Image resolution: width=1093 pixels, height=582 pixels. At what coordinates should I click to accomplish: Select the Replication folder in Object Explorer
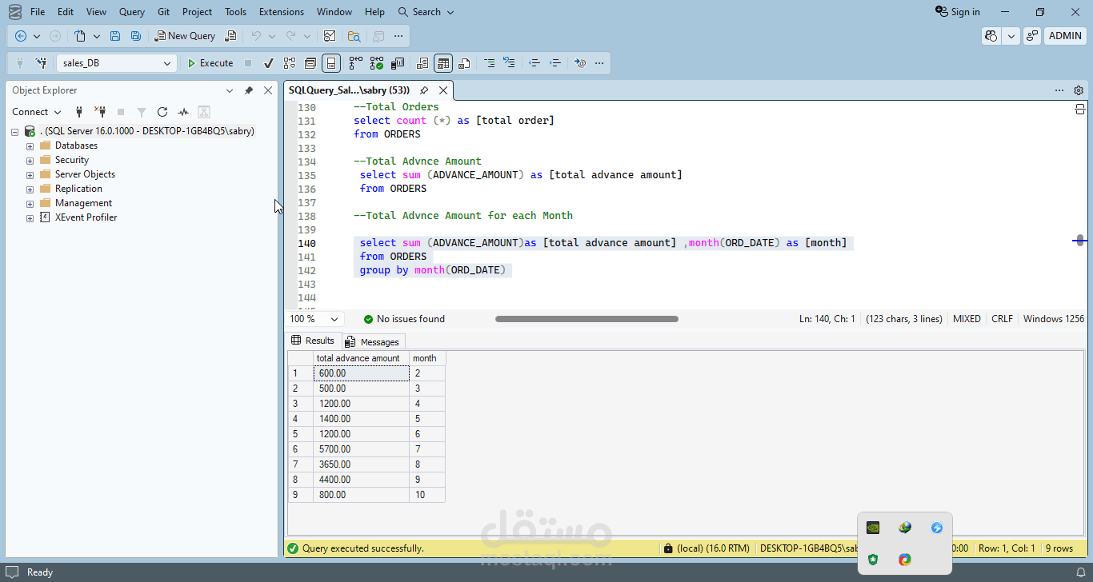pyautogui.click(x=78, y=189)
